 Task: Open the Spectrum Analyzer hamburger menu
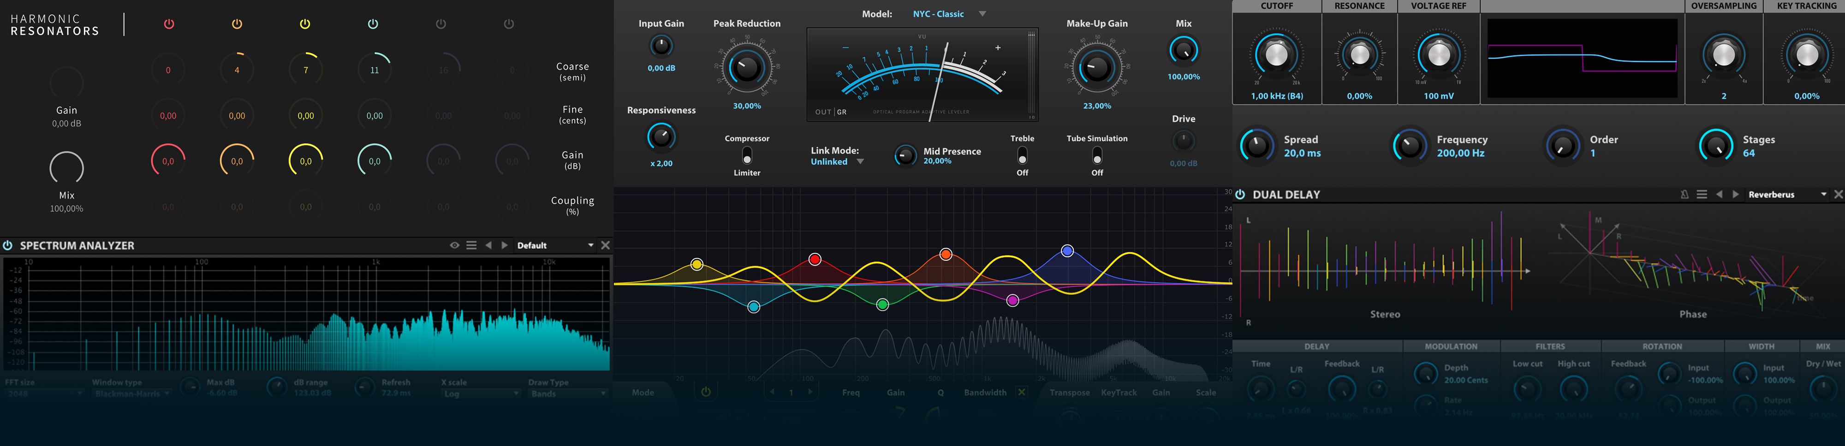click(x=471, y=246)
